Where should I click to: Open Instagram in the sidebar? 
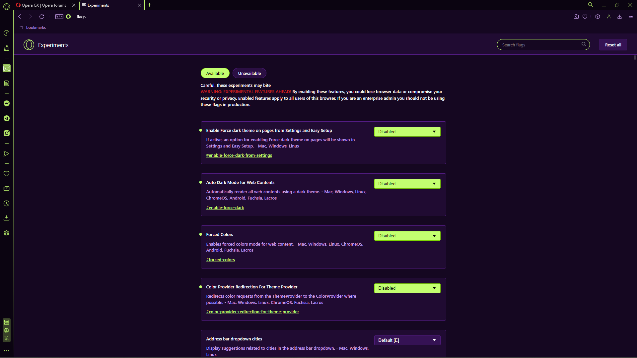pyautogui.click(x=6, y=133)
